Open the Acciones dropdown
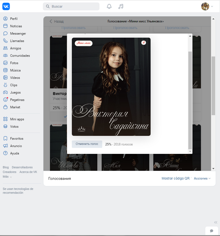The height and width of the screenshot is (236, 220). pyautogui.click(x=202, y=178)
